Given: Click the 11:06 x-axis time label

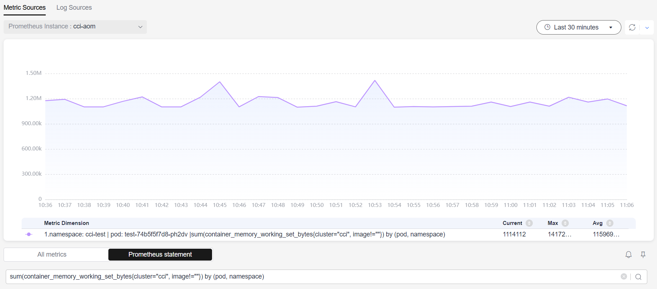Looking at the screenshot, I should (x=627, y=205).
